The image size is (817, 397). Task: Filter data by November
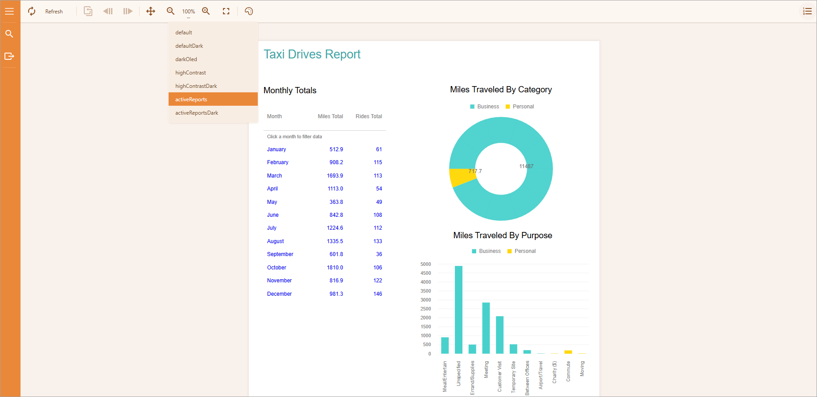pos(279,281)
